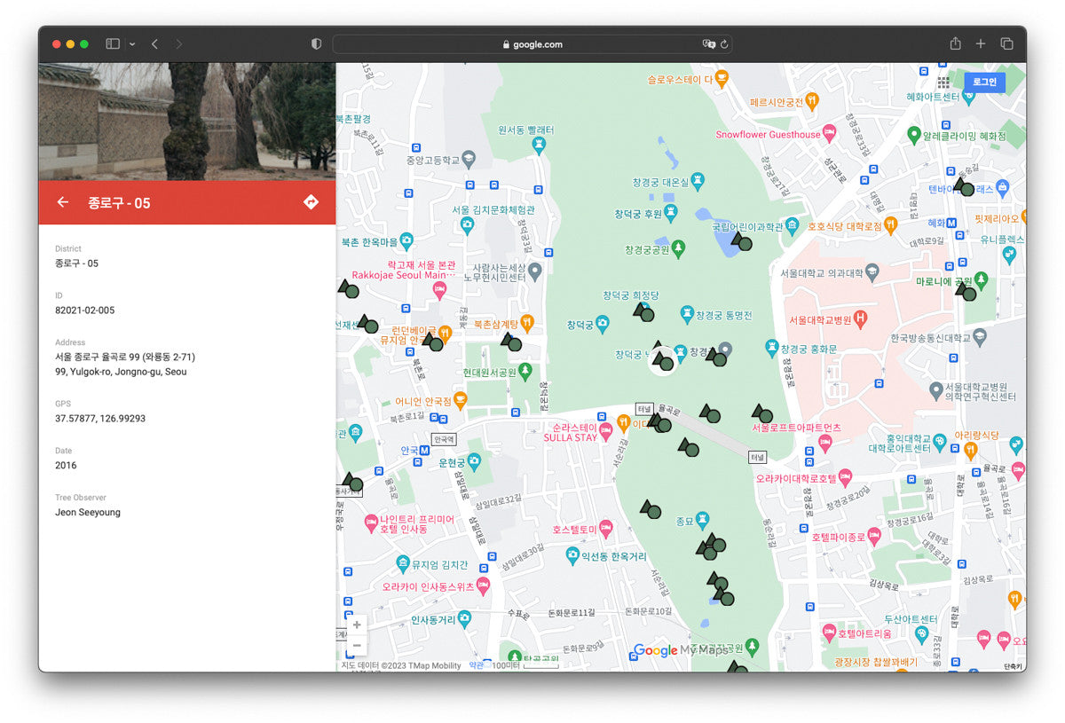Open directions via the red header diamond icon

click(x=311, y=202)
